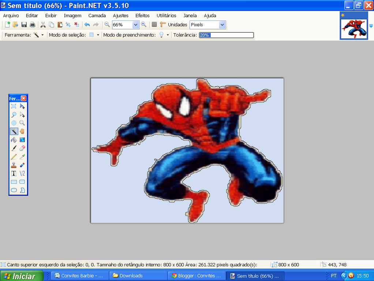Open the Ajuda menu
Viewport: 374px width, 281px height.
point(210,15)
